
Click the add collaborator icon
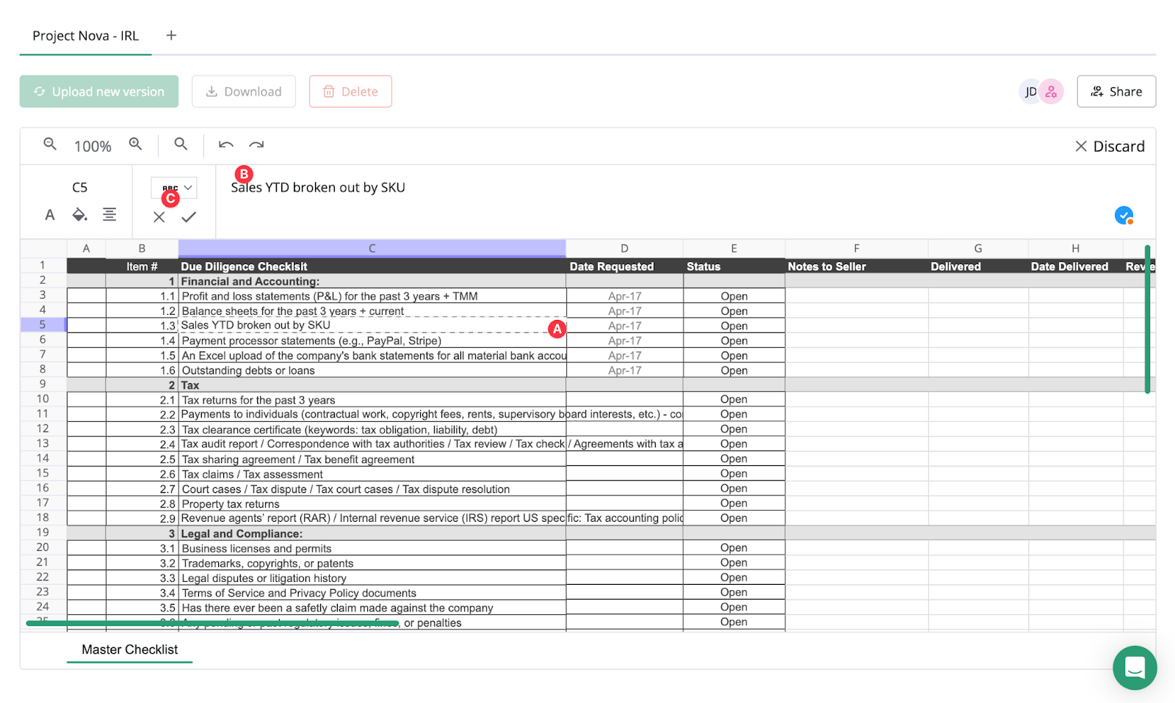[1052, 91]
